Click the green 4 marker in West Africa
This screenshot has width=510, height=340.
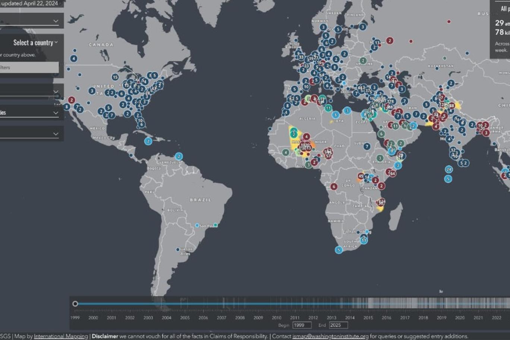286,152
